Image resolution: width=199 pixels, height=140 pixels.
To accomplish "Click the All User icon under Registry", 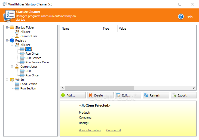I will [17, 45].
